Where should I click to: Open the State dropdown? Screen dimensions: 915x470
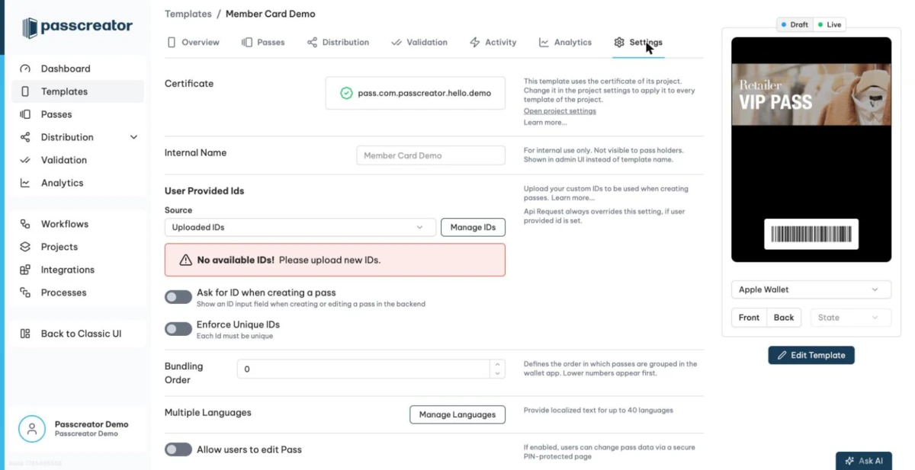click(x=850, y=318)
